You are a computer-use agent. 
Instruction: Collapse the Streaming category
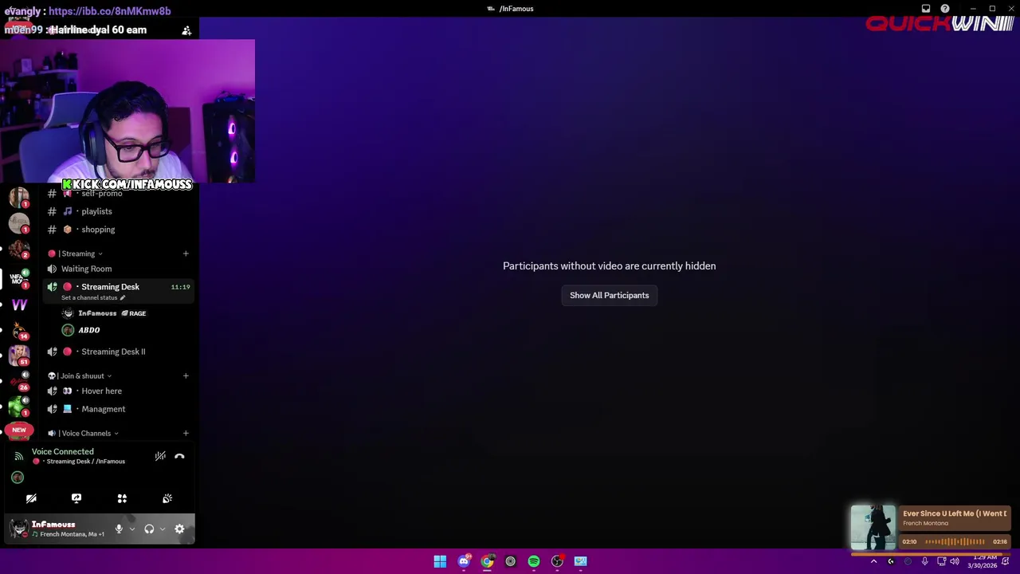point(76,254)
